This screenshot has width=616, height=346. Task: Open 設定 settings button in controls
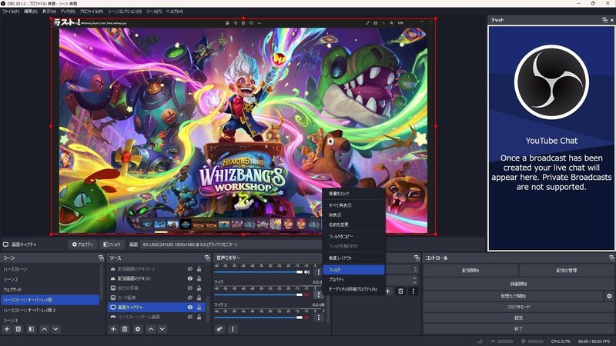pos(518,318)
